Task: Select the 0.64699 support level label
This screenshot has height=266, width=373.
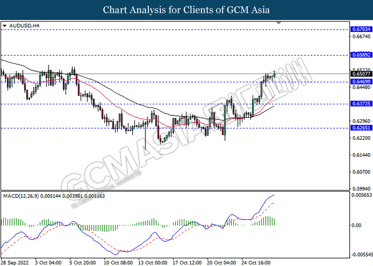Action: click(x=361, y=82)
